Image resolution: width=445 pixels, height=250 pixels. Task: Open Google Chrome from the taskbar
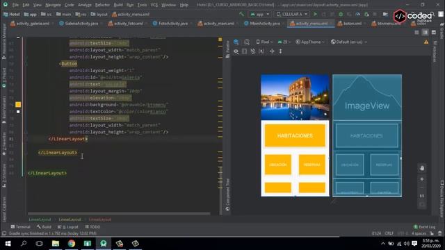(x=72, y=244)
